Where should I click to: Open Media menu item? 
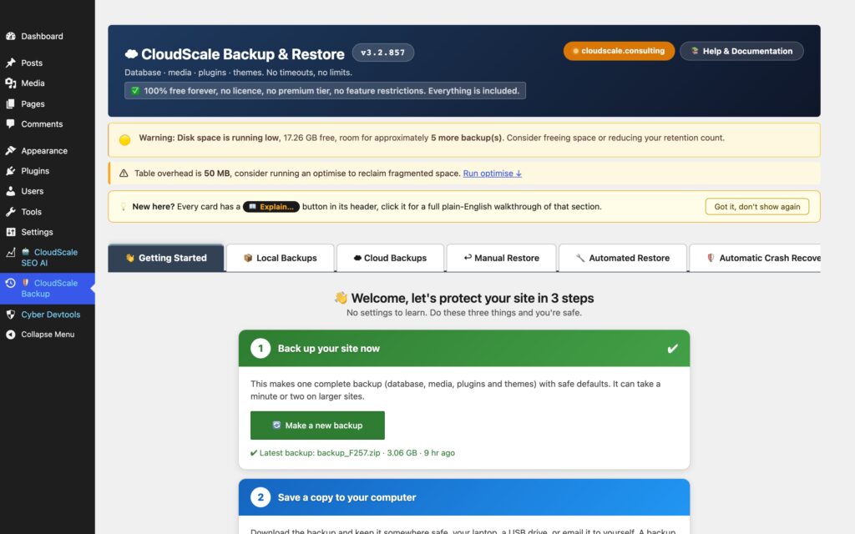click(33, 83)
